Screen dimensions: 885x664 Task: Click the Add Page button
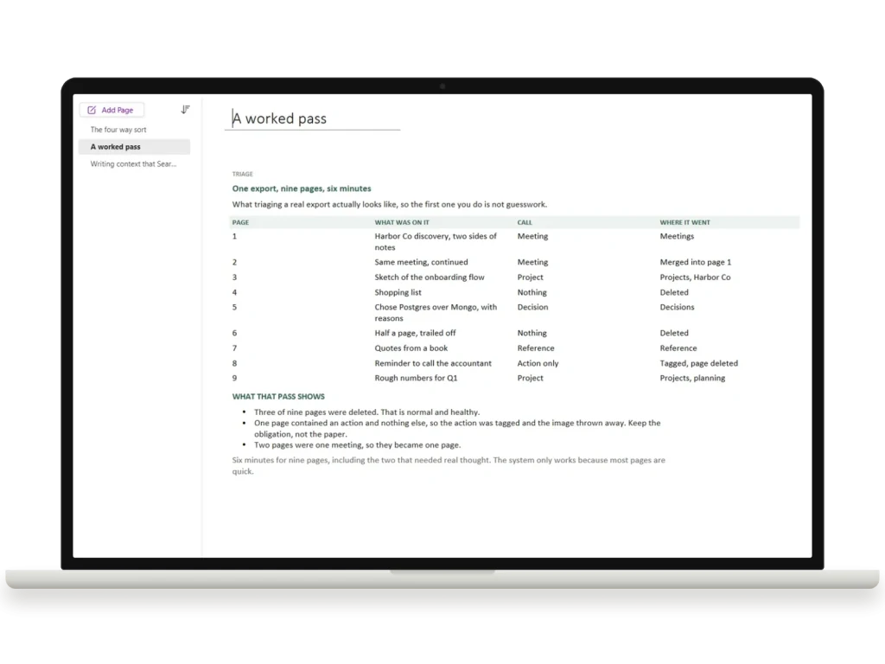point(111,110)
